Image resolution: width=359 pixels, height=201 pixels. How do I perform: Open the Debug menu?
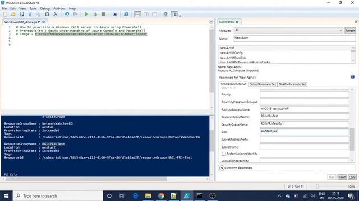click(45, 9)
